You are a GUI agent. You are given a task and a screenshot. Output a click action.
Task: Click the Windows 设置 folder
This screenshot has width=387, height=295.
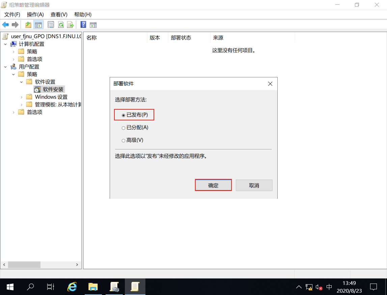pyautogui.click(x=51, y=97)
